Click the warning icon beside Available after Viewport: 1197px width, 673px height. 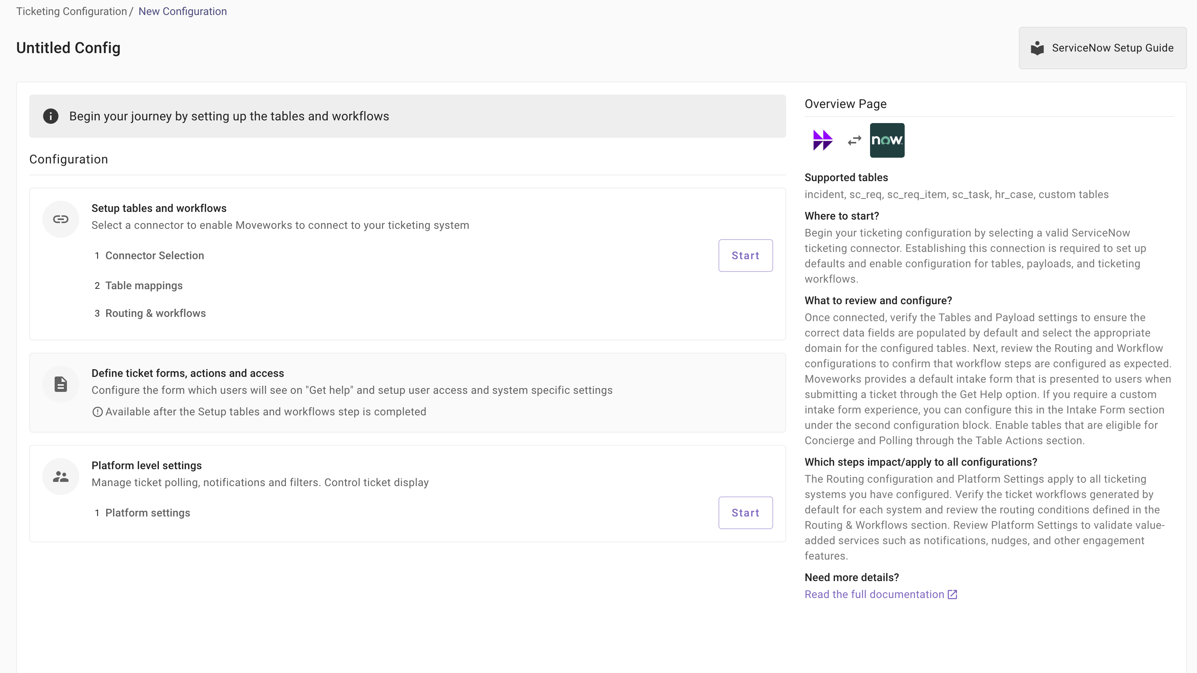[97, 412]
